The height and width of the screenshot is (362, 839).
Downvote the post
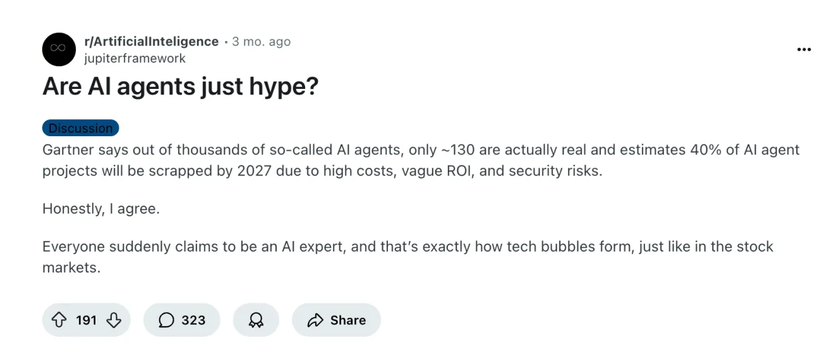click(114, 320)
